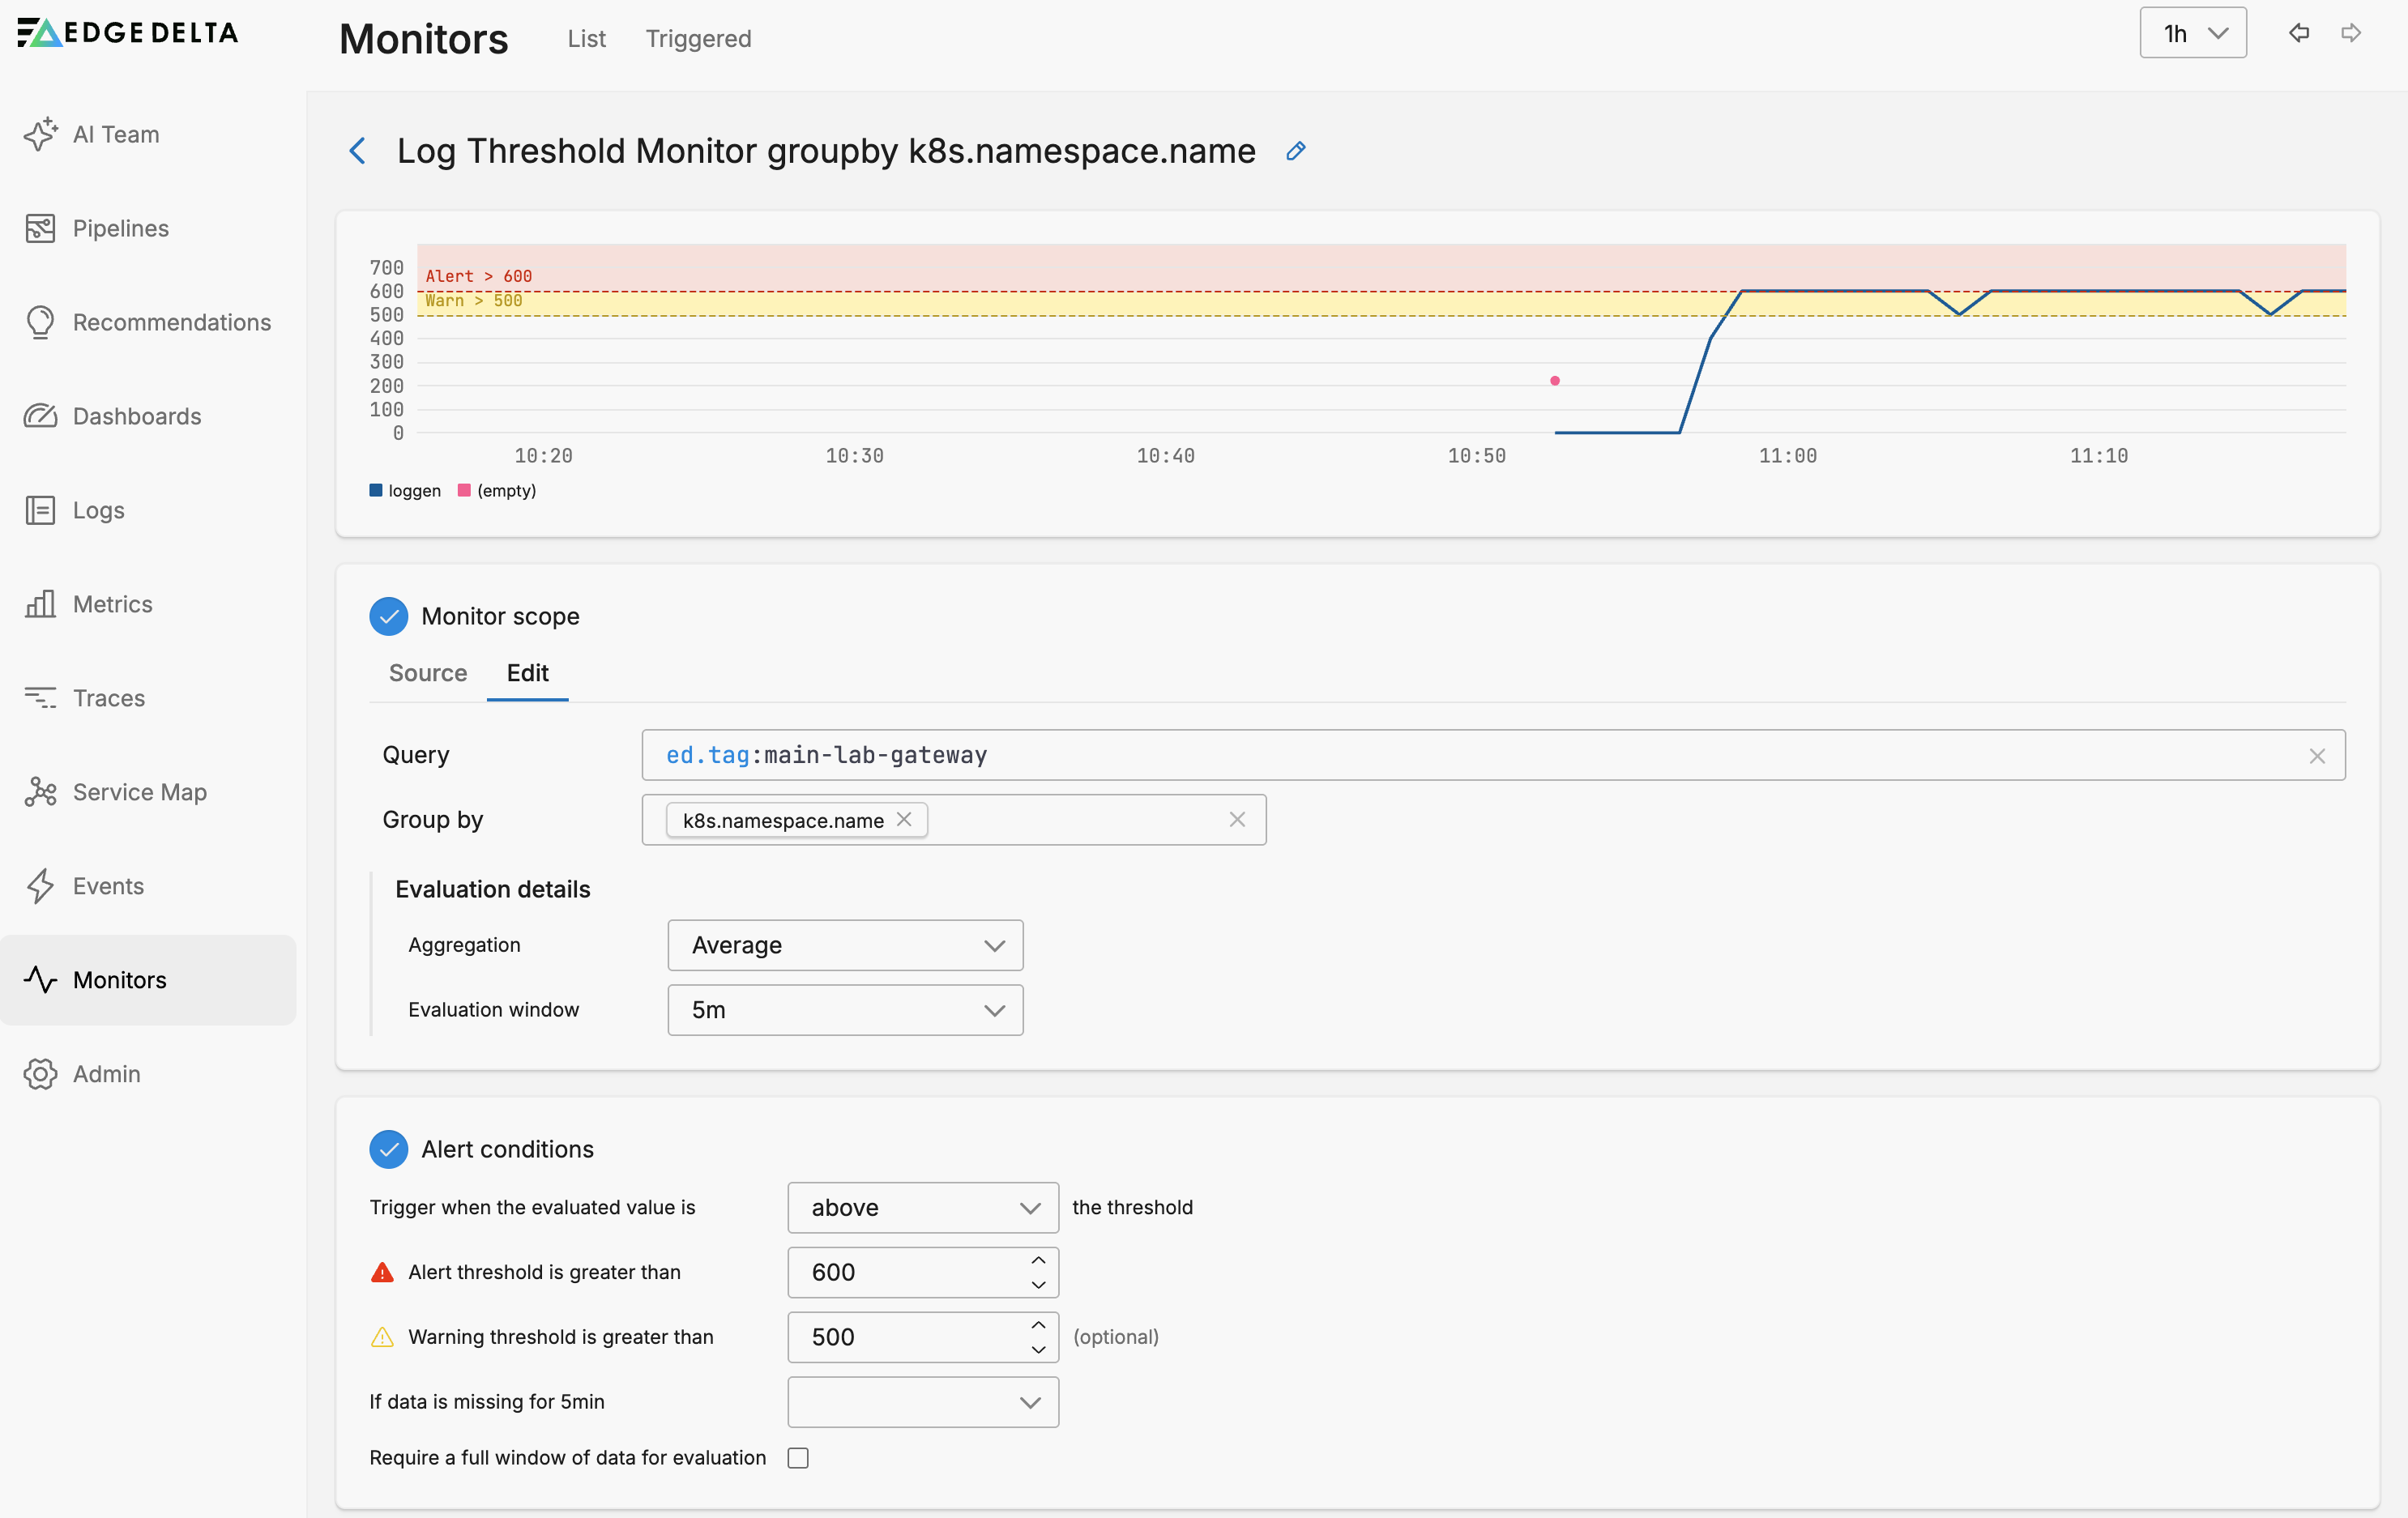2408x1518 pixels.
Task: Click the pencil edit icon beside monitor title
Action: pos(1295,151)
